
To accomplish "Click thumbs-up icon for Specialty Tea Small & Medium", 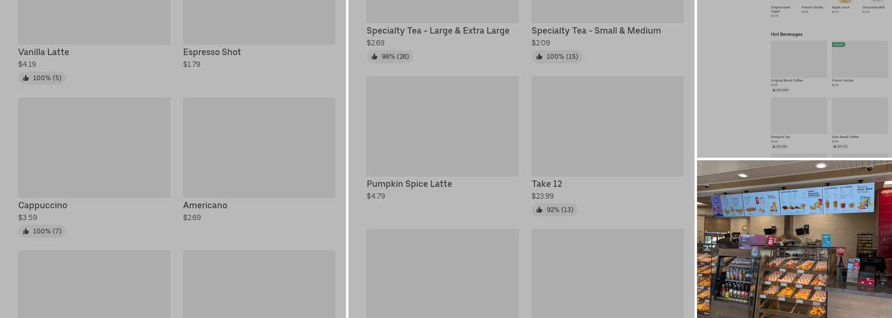I will tap(540, 57).
